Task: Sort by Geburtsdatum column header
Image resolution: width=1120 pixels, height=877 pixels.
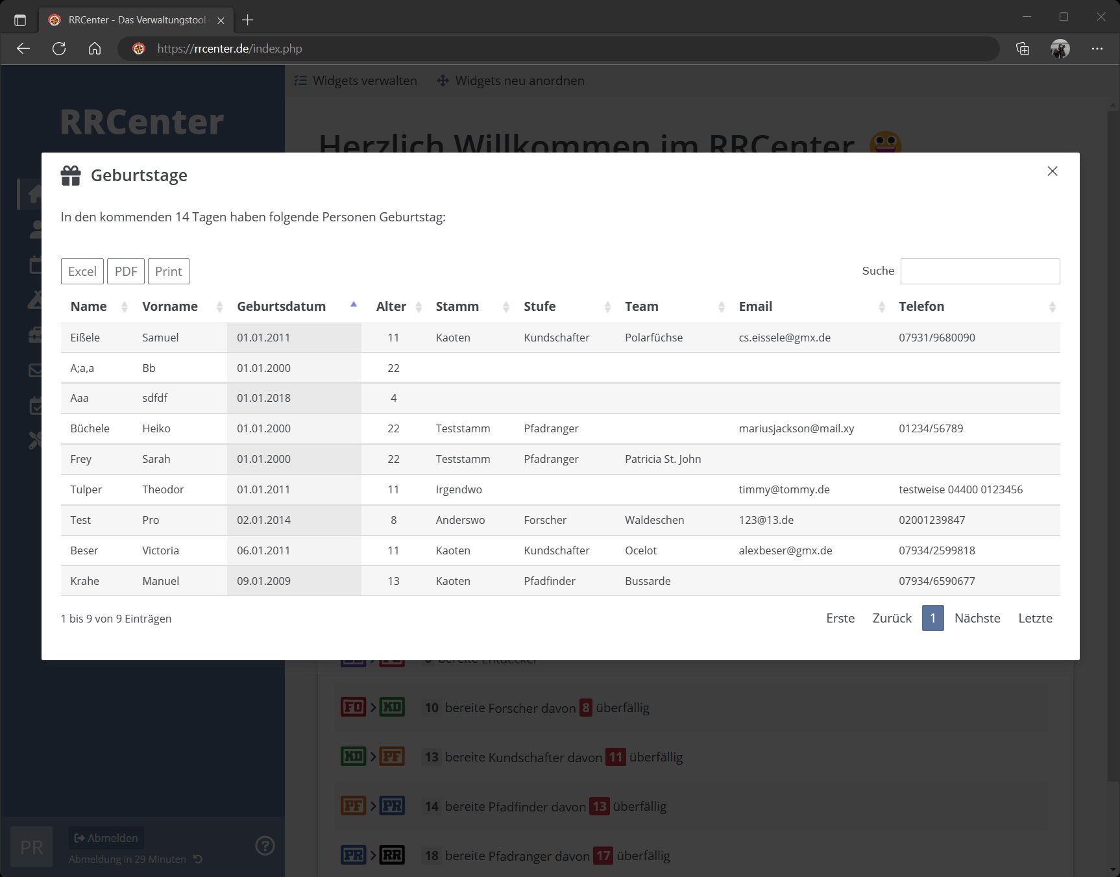Action: pos(282,307)
